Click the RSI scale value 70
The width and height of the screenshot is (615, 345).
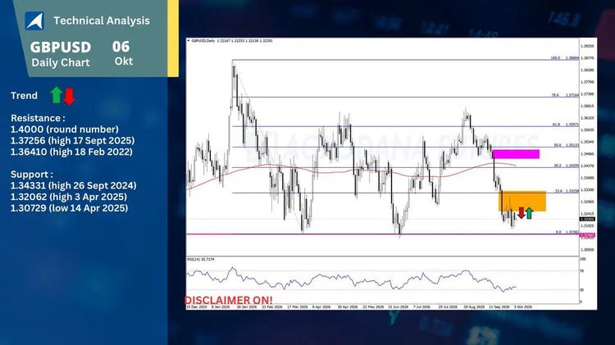[x=582, y=271]
